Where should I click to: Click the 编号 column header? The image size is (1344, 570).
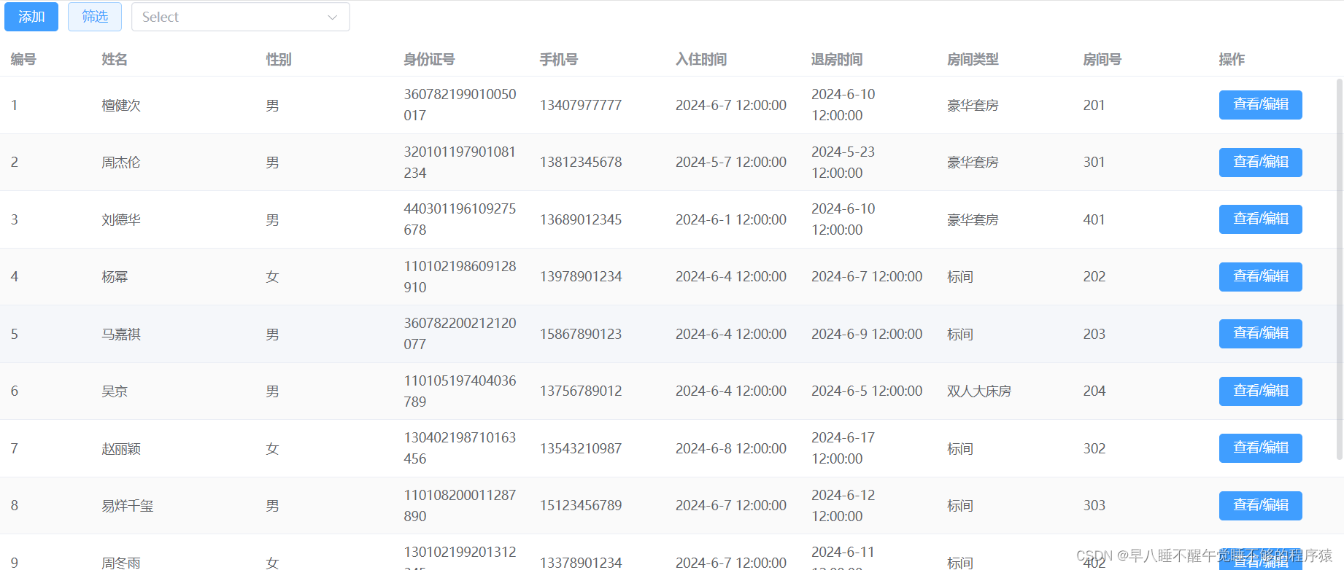click(x=23, y=60)
